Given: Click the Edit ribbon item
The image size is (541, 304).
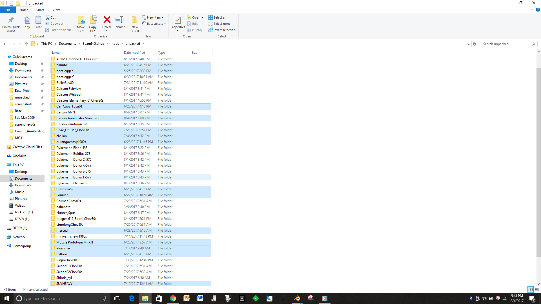Looking at the screenshot, I should [192, 24].
